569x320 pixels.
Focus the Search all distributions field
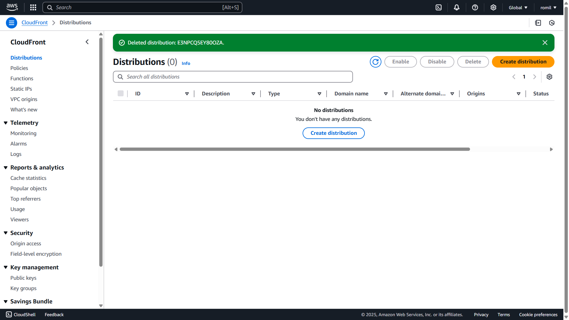click(x=233, y=77)
